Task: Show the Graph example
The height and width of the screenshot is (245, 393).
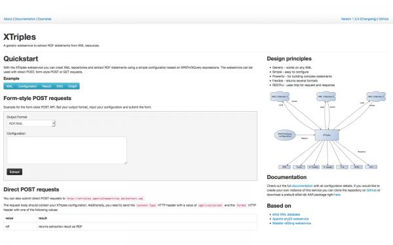Action: tap(73, 86)
